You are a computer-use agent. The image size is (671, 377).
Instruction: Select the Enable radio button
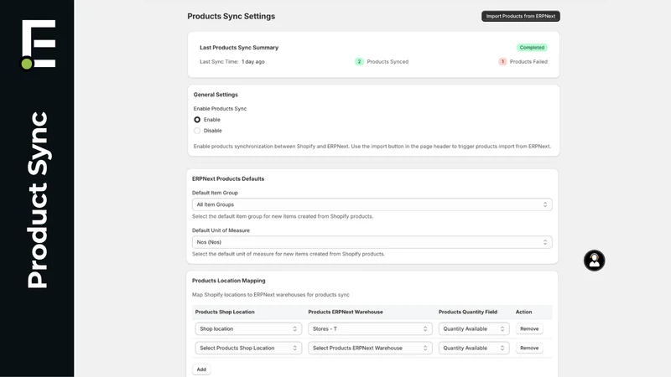pos(197,120)
